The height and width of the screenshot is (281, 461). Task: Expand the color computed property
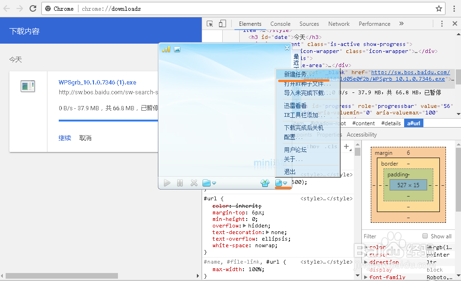[x=366, y=247]
